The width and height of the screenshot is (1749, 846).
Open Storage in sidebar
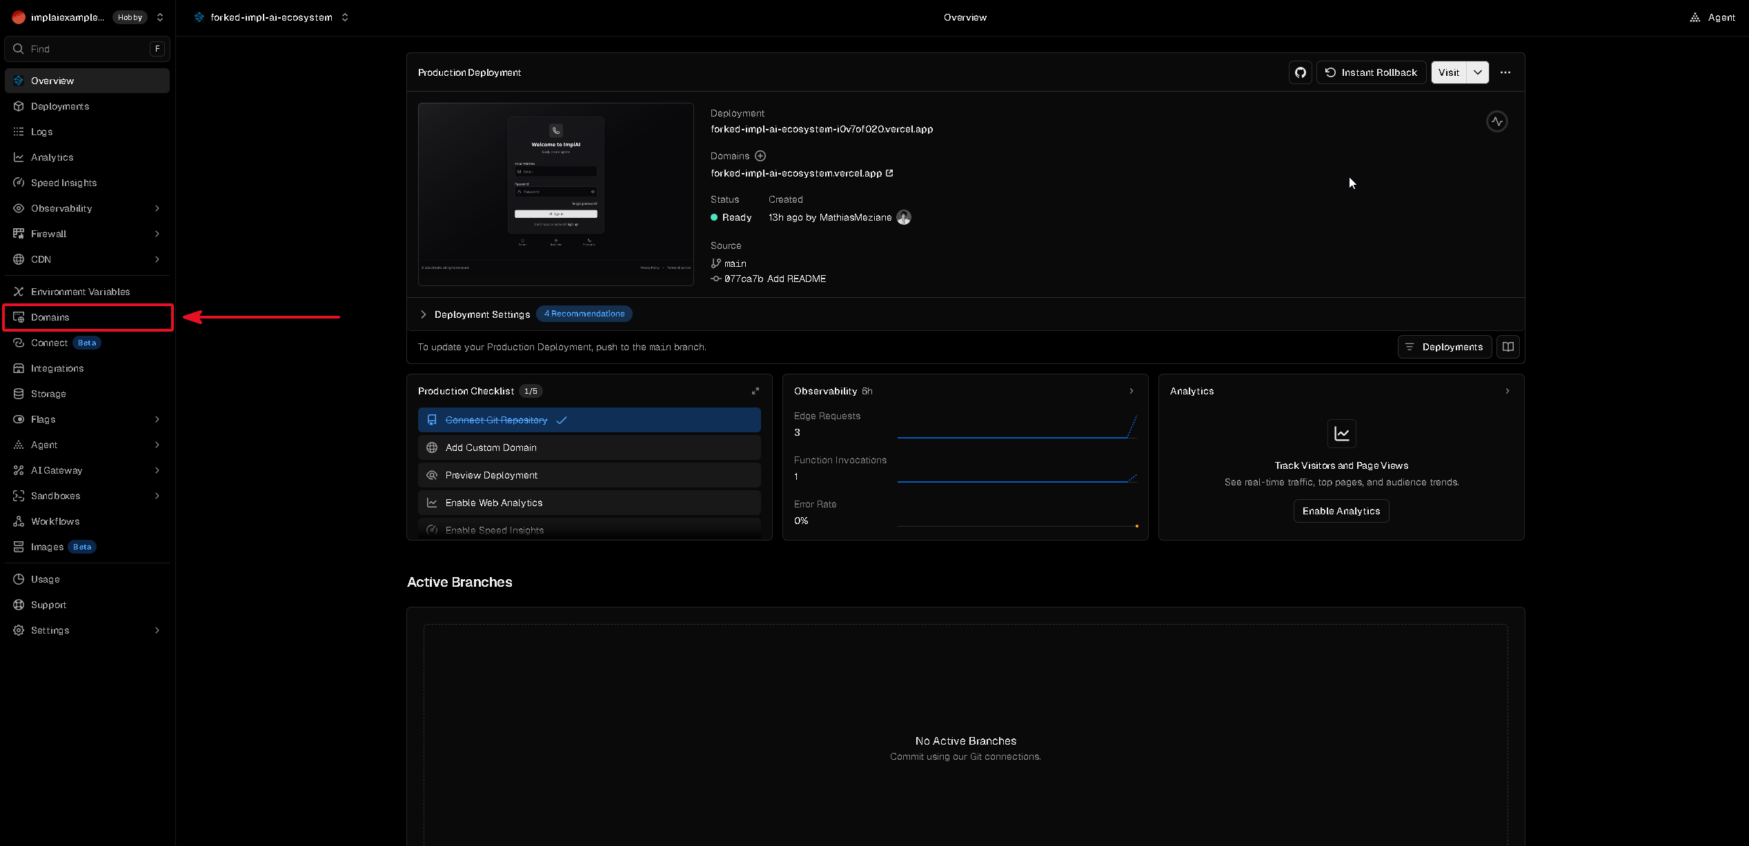(87, 394)
